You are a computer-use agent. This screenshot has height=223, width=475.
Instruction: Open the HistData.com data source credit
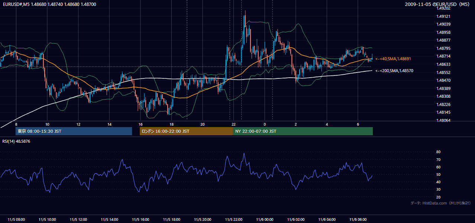[x=440, y=203]
